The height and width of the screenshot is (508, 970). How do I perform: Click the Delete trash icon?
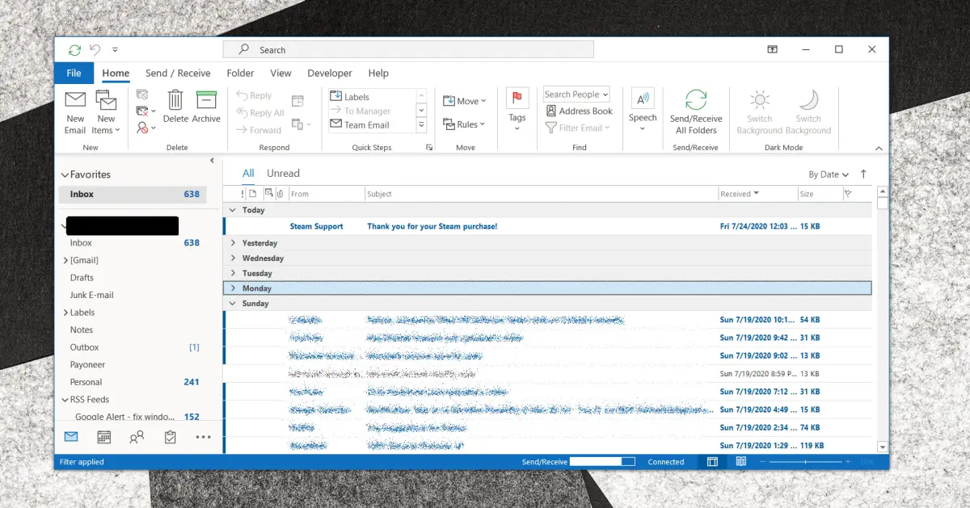click(x=175, y=101)
